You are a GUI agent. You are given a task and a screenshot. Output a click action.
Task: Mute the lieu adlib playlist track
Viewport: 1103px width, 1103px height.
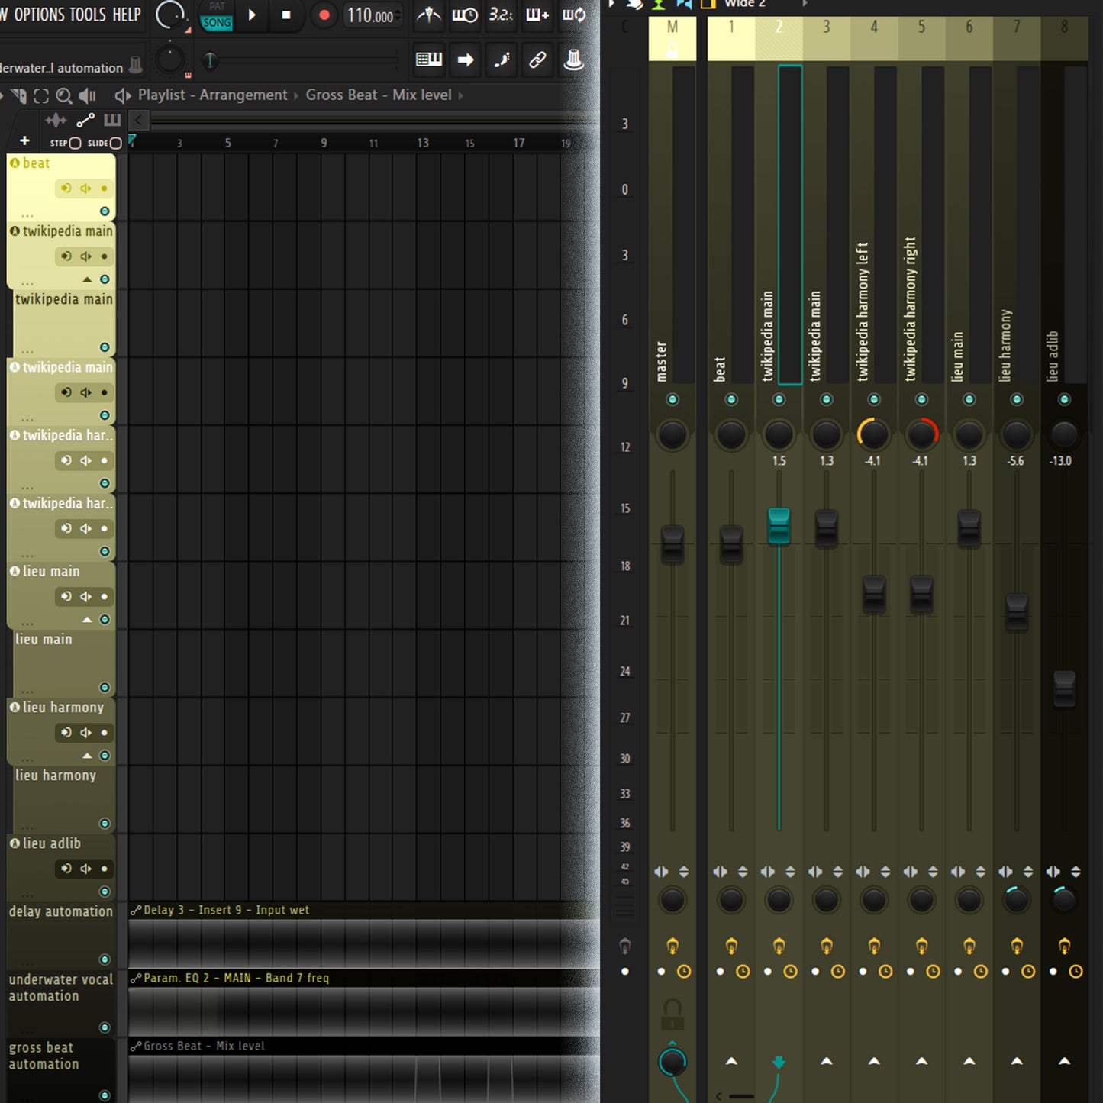coord(105,892)
